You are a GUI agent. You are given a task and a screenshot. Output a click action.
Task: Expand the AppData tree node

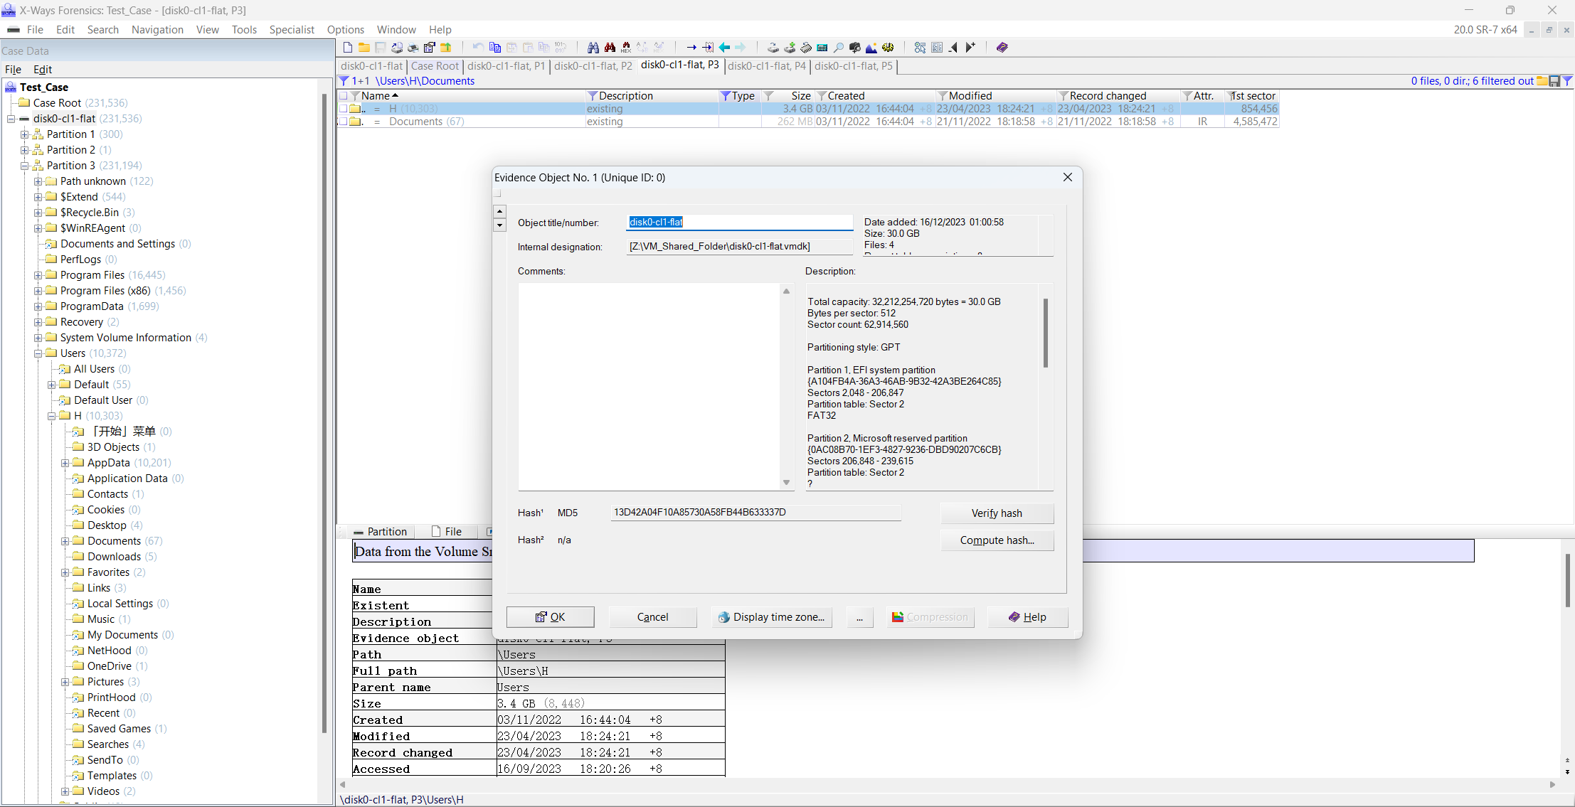65,463
